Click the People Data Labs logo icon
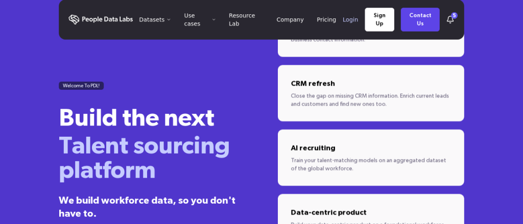Image resolution: width=523 pixels, height=224 pixels. tap(74, 20)
